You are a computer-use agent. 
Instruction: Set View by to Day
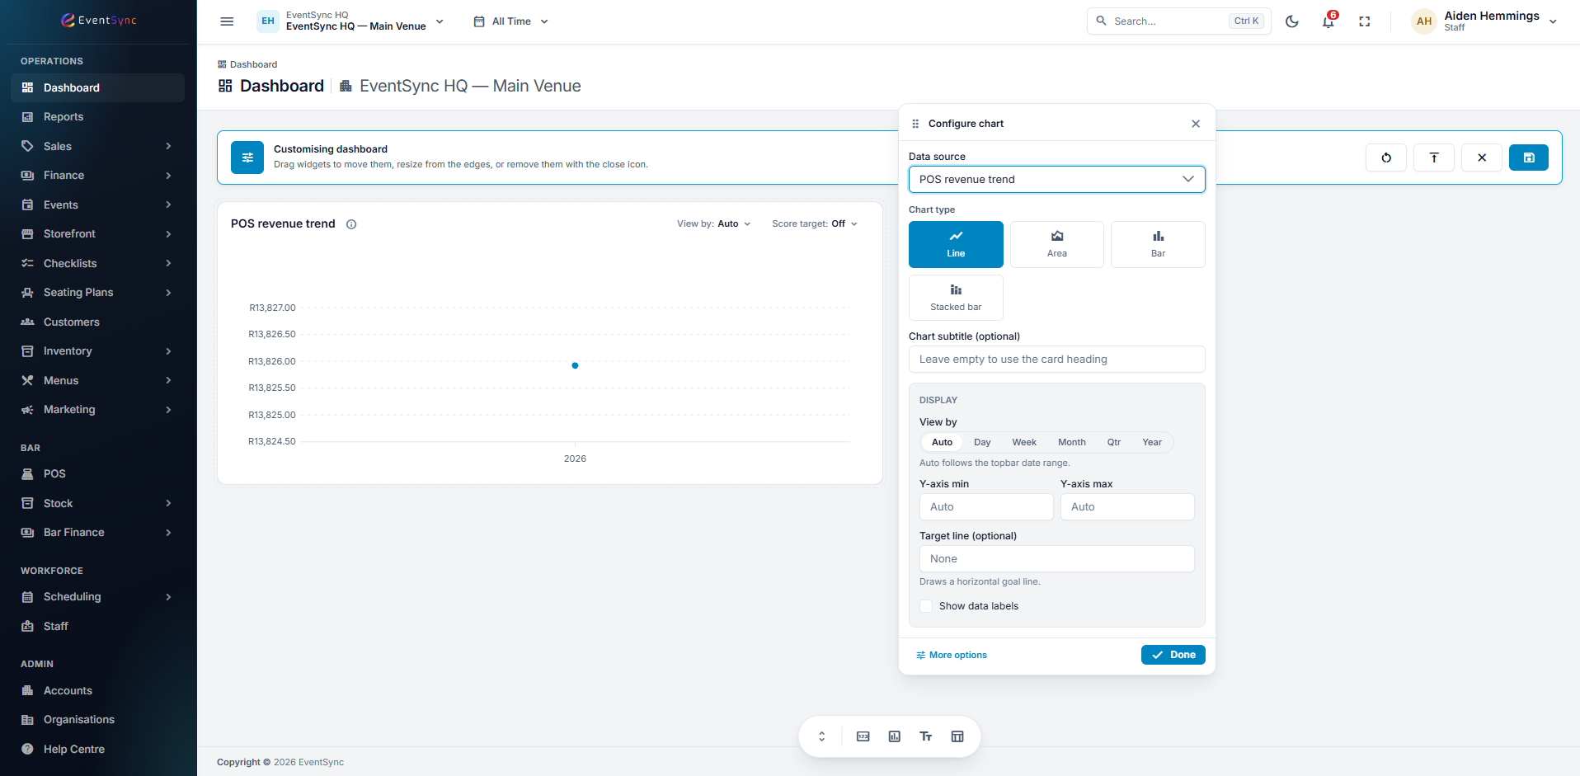[x=982, y=442]
